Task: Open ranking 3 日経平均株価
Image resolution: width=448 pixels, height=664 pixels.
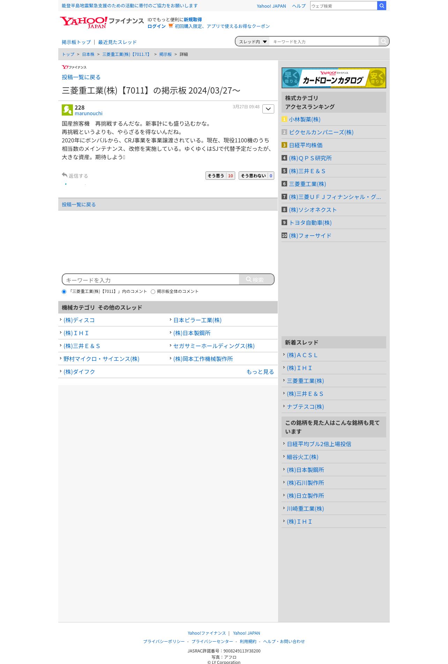Action: 306,145
